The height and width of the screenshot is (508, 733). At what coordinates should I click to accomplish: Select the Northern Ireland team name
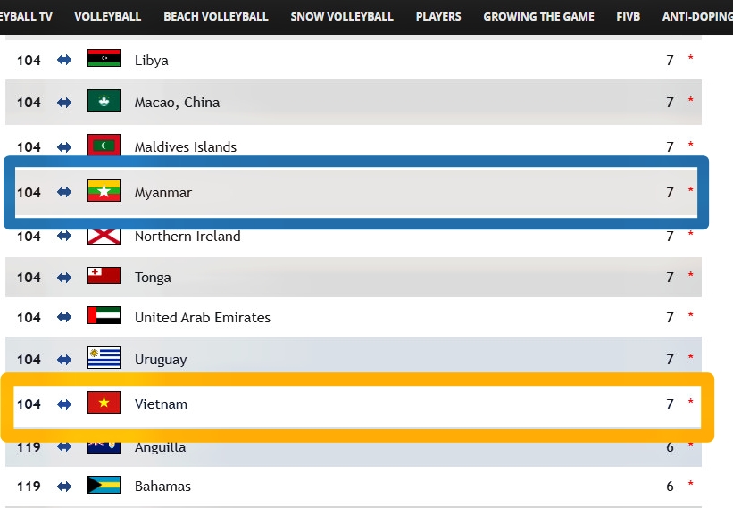(187, 236)
